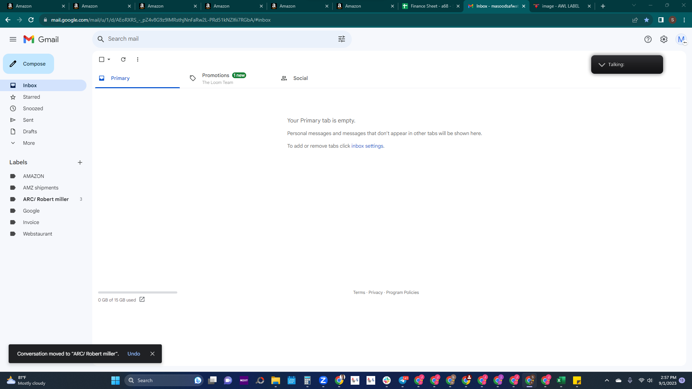Switch to the image - AWL LABEL tab
The image size is (692, 389).
coord(562,6)
